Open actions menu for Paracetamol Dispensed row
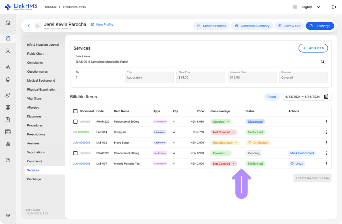 (326, 122)
